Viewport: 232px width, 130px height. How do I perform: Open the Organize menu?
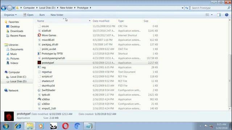(x=10, y=15)
